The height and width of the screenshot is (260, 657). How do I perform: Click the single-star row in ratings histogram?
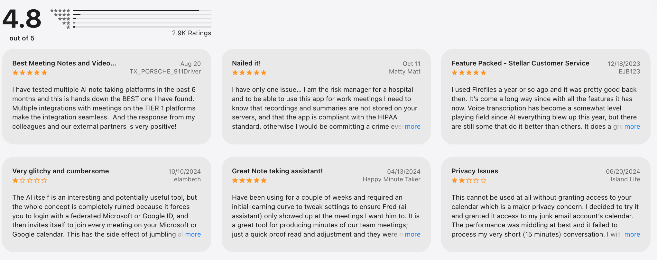click(68, 27)
